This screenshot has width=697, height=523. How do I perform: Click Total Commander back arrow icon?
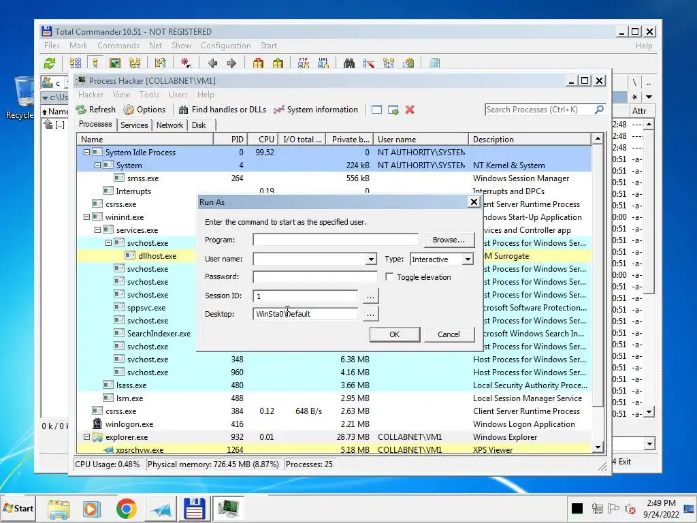[212, 63]
